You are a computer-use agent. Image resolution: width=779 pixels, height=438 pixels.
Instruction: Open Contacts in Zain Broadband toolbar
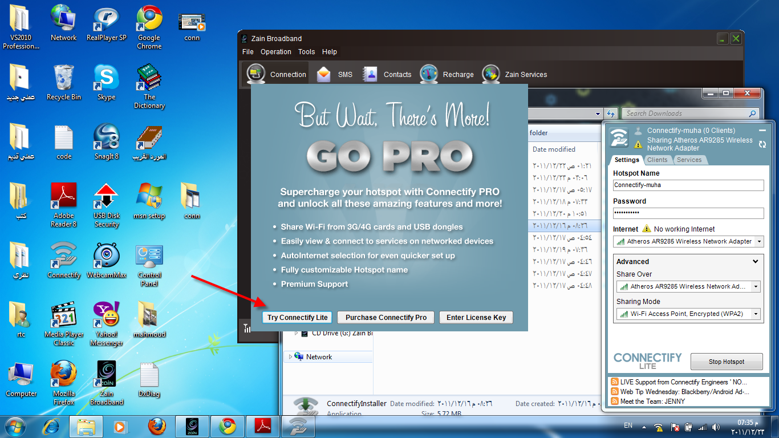coord(387,74)
